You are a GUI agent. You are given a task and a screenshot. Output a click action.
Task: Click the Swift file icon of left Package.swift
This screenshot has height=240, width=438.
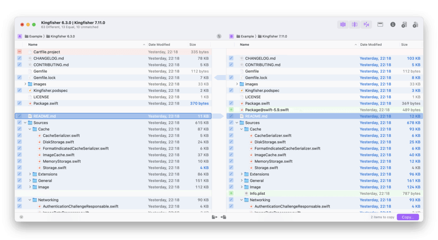[x=30, y=103]
